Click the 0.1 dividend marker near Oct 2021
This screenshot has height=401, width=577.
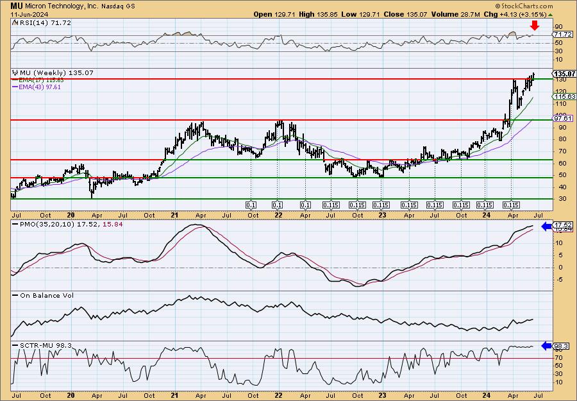click(251, 205)
